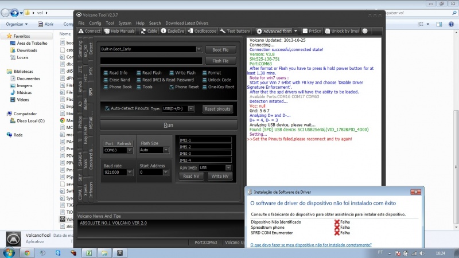The image size is (459, 258).
Task: Select the MTK vertical tab
Action: point(91,71)
